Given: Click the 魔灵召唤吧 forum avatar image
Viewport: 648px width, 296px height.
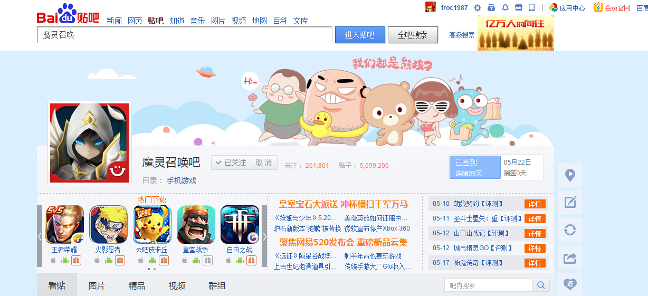Looking at the screenshot, I should pyautogui.click(x=90, y=142).
